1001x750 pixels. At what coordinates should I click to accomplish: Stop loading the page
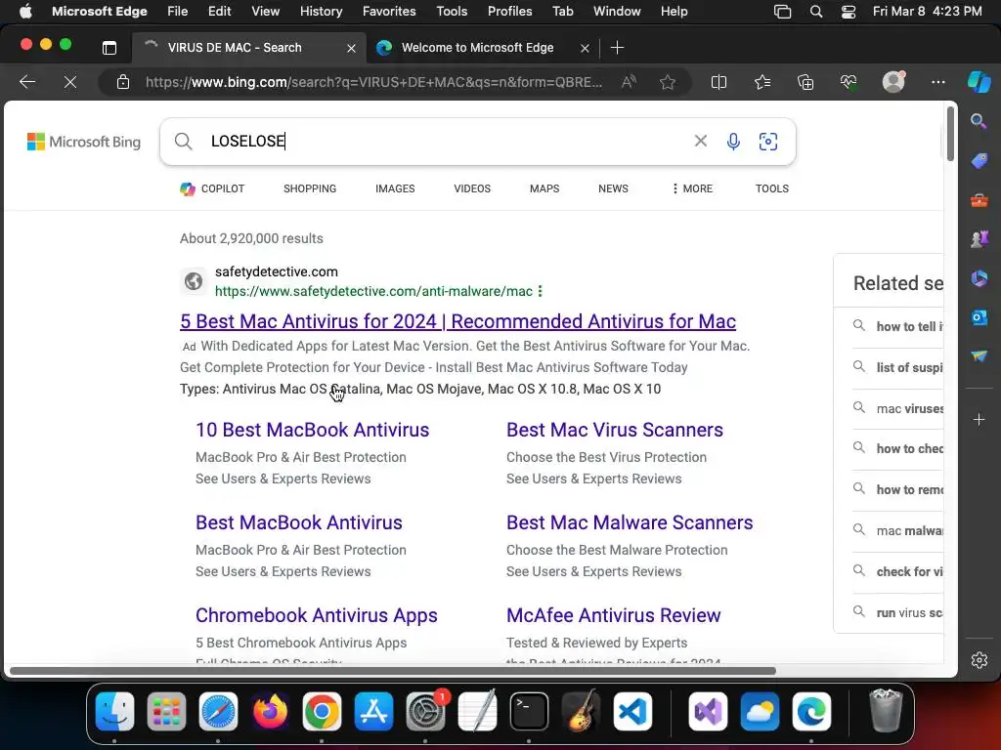pyautogui.click(x=70, y=82)
